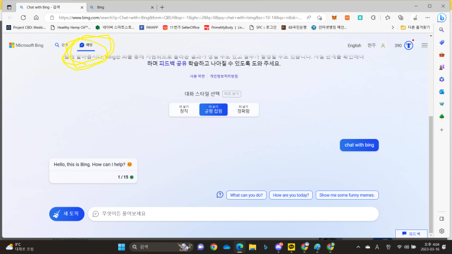This screenshot has height=254, width=452.
Task: Open the KB국민은행 bookmark
Action: (x=294, y=27)
